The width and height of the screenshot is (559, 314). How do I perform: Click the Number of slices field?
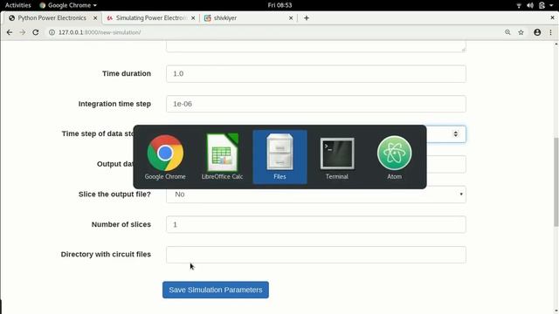click(x=316, y=225)
